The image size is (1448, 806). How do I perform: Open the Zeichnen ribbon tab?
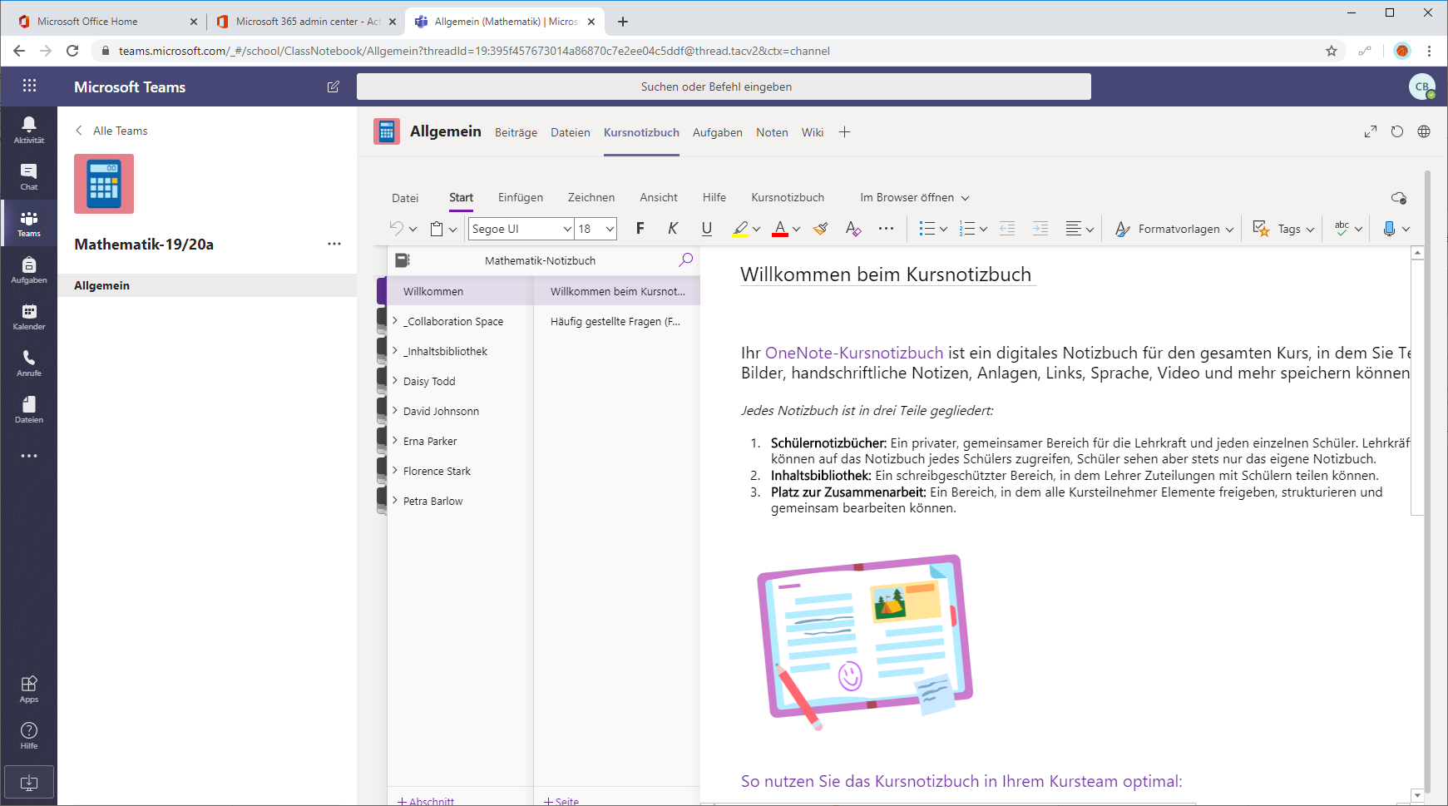pyautogui.click(x=591, y=198)
